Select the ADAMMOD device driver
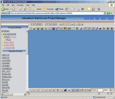Screen dimensions: 115x99 pyautogui.click(x=7, y=69)
